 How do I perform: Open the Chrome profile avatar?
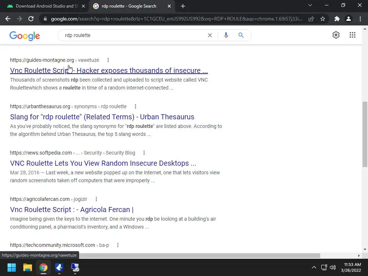(349, 19)
